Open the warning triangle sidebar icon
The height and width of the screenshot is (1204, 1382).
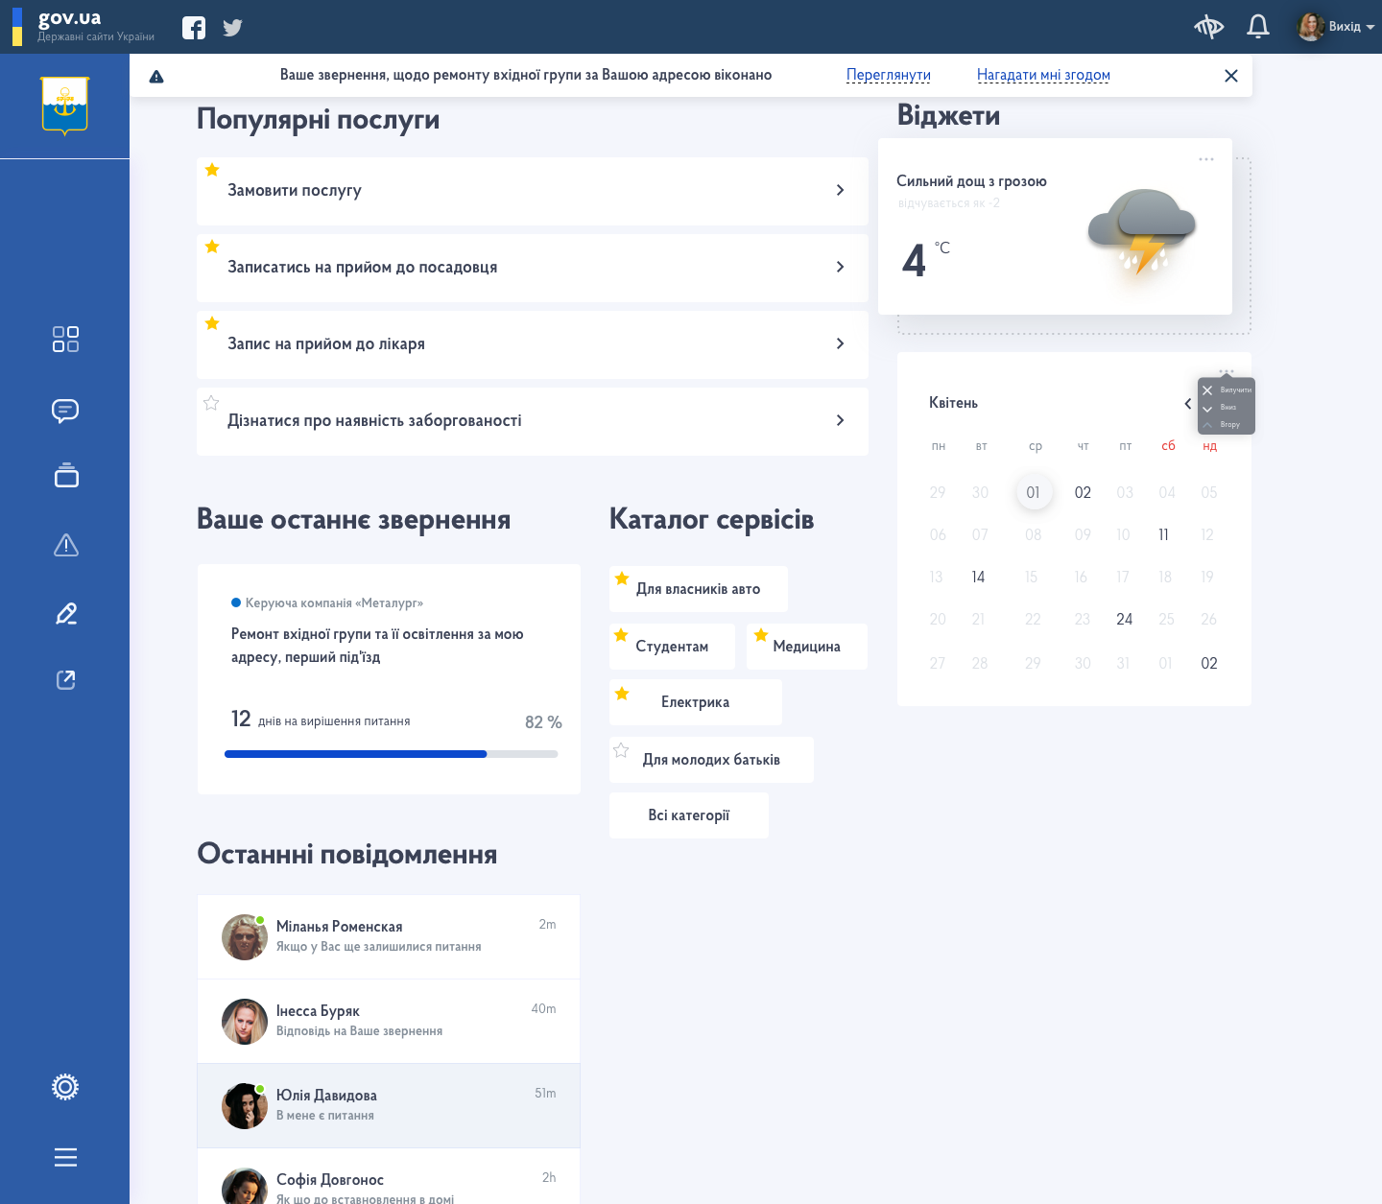tap(66, 545)
